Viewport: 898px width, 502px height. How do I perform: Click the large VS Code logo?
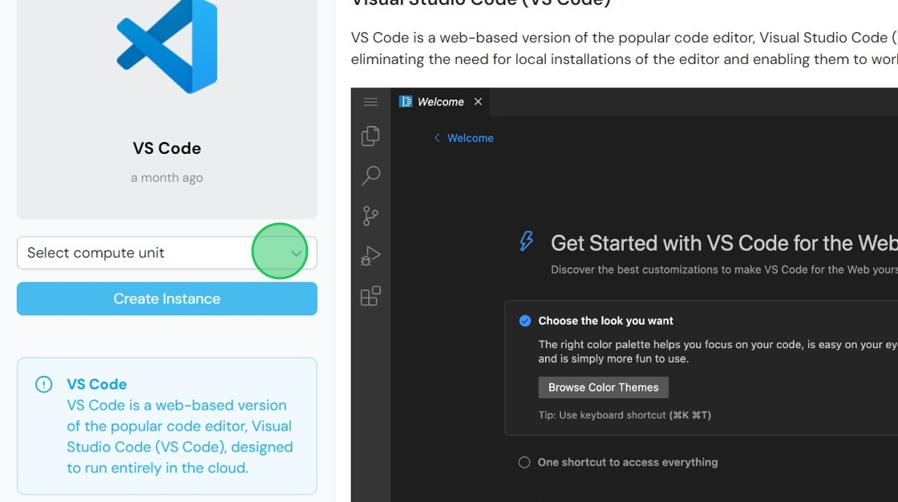[x=168, y=47]
